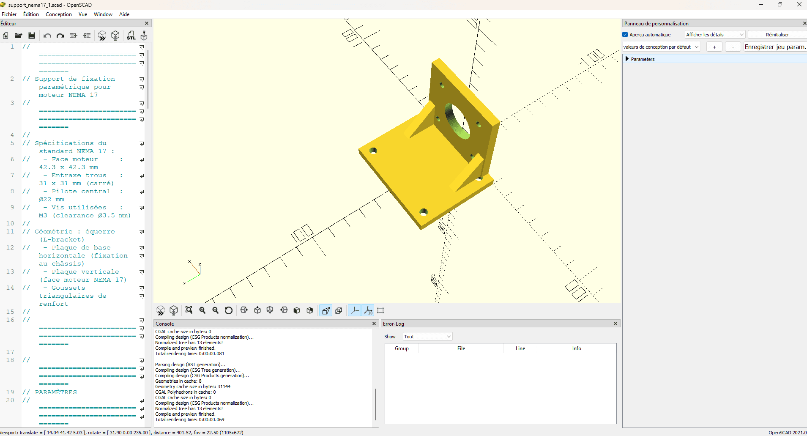The width and height of the screenshot is (807, 436).
Task: Remove a parameter set with the - button
Action: click(733, 47)
